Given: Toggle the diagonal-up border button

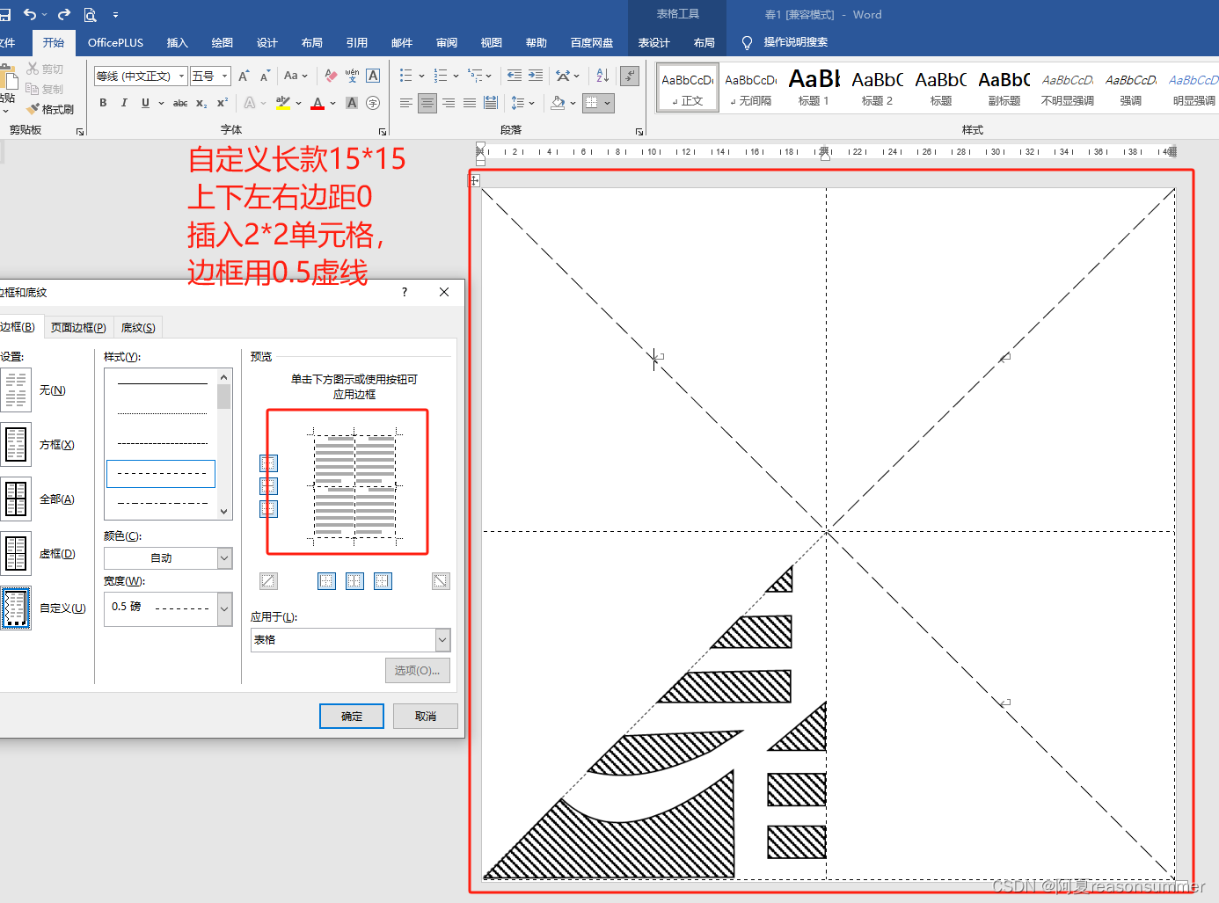Looking at the screenshot, I should coord(268,581).
